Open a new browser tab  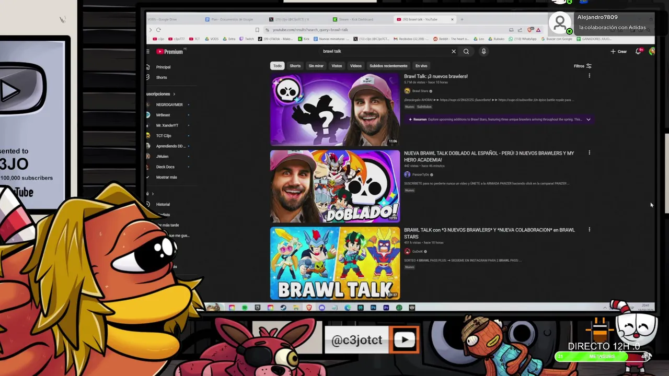coord(462,19)
